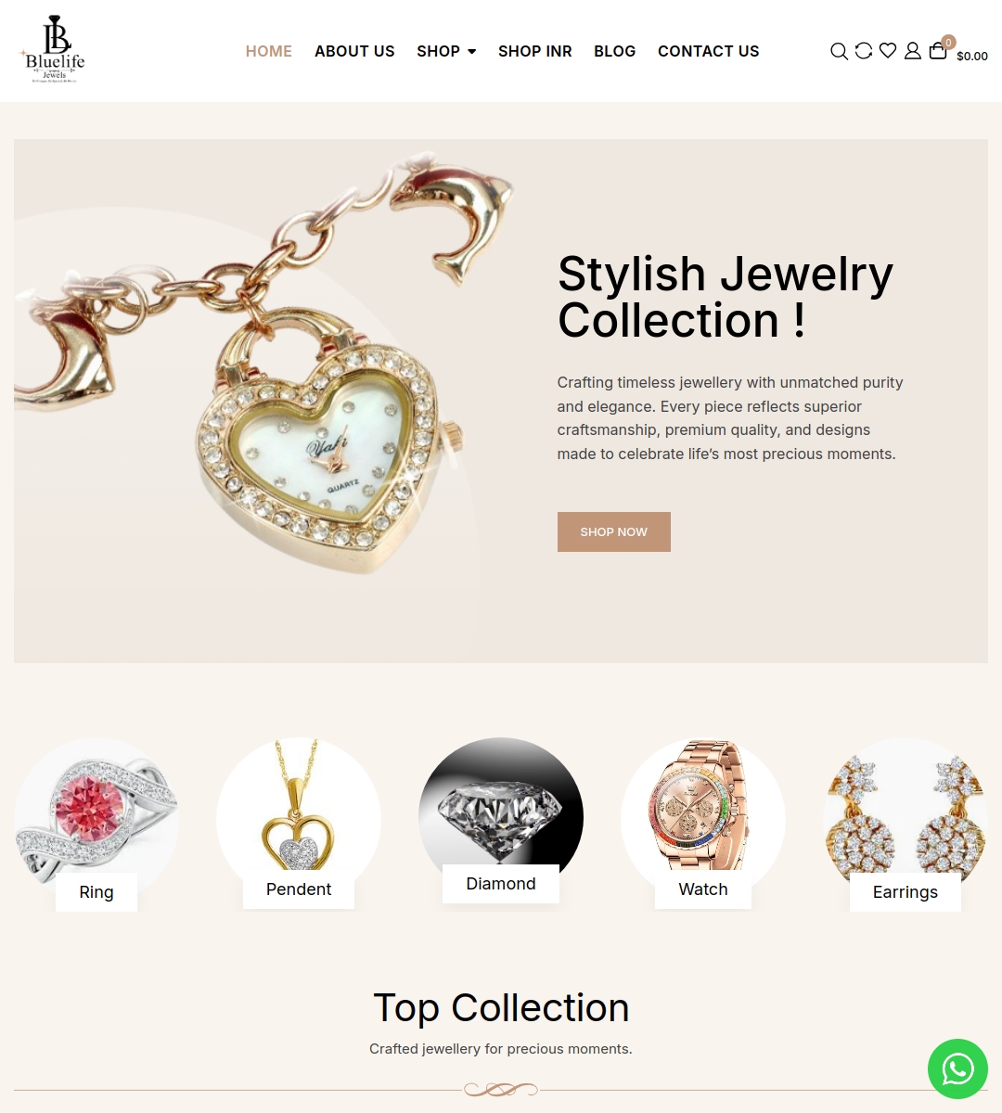The width and height of the screenshot is (1002, 1113).
Task: Open the wishlist heart icon
Action: [888, 51]
